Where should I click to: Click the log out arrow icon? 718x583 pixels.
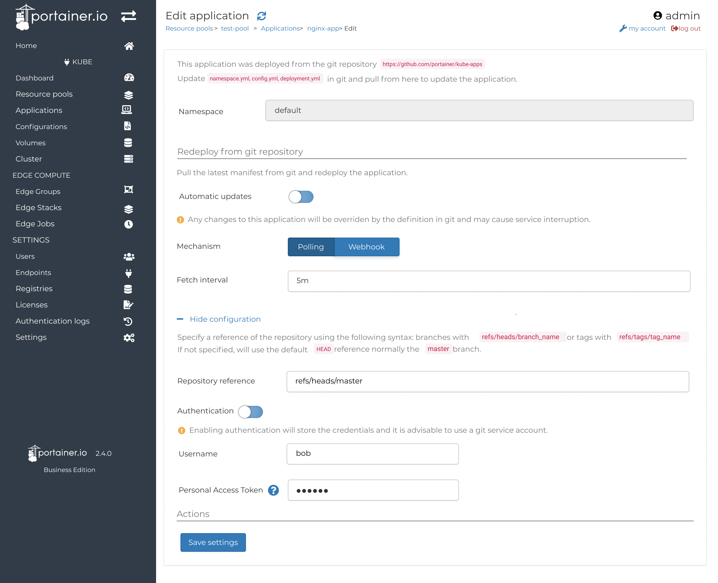(x=674, y=29)
